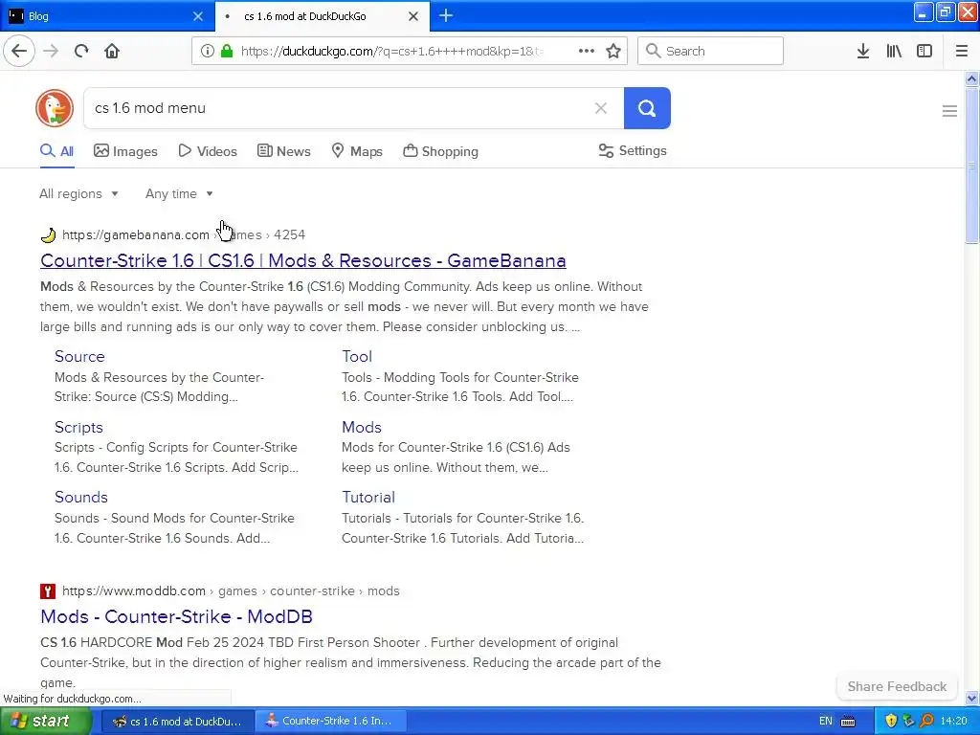
Task: Click the 14:20 taskbar clock
Action: pyautogui.click(x=953, y=722)
